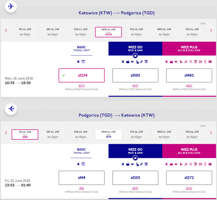Select Fri 22, Jun return date tab

(x=25, y=135)
